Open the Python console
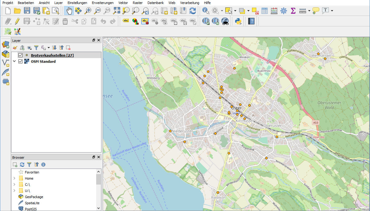 [238, 21]
